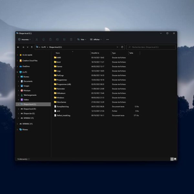Refresh the current folder view
Image resolution: width=194 pixels, height=194 pixels.
tap(122, 47)
